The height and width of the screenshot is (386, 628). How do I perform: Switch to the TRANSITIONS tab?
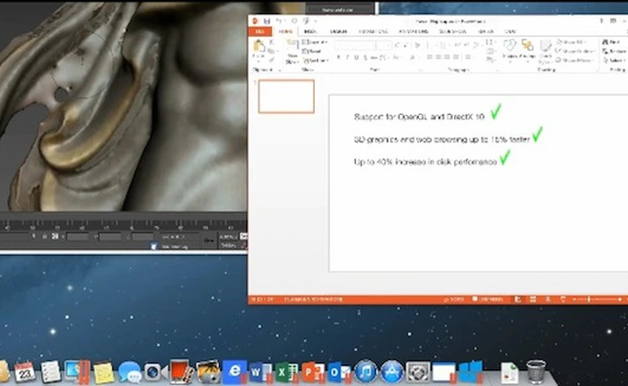[373, 31]
